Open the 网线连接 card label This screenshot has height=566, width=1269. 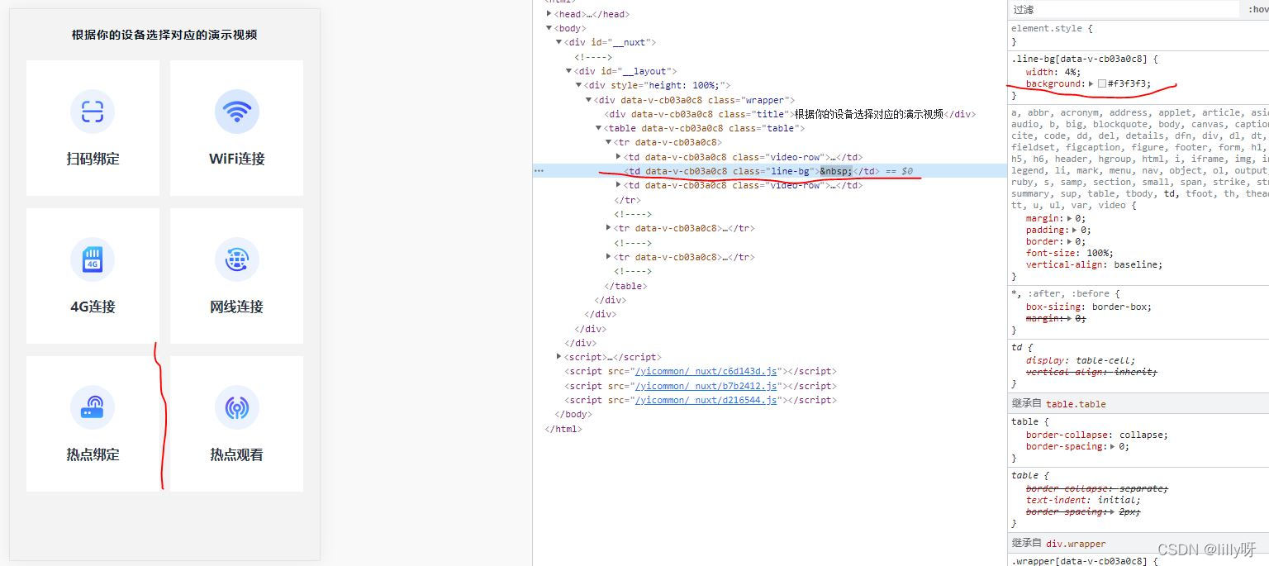click(x=237, y=307)
